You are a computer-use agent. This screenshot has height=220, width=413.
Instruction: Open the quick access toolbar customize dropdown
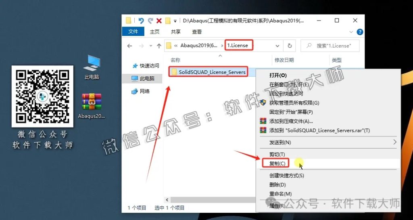[x=175, y=21]
